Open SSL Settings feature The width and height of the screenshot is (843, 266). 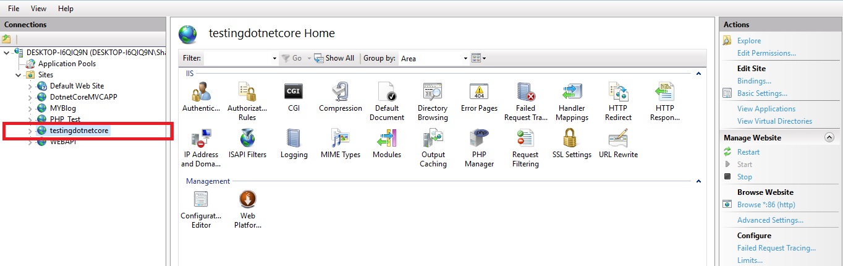pyautogui.click(x=572, y=144)
